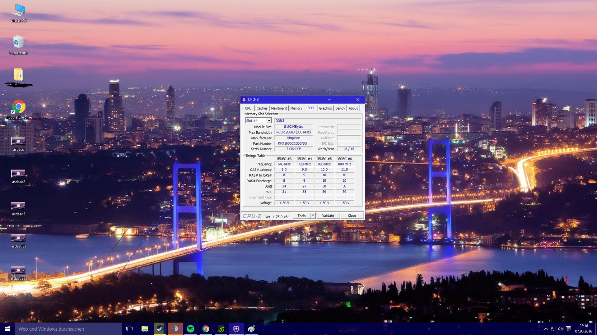Close CPU-Z with the title bar X
The width and height of the screenshot is (597, 335).
point(358,100)
